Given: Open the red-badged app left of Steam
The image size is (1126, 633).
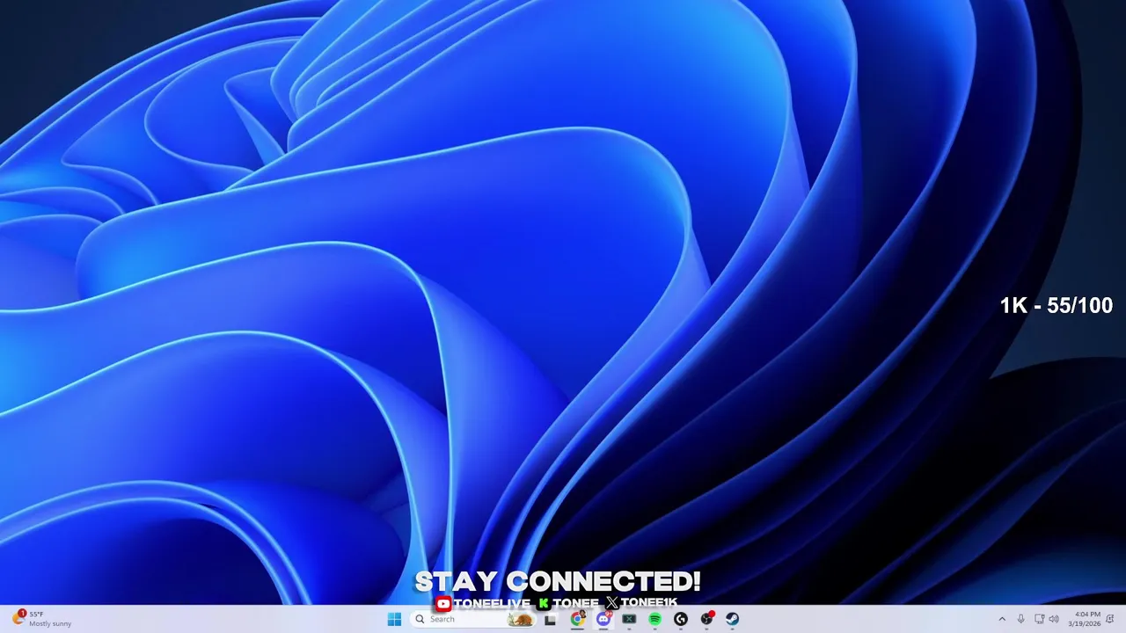Looking at the screenshot, I should click(x=706, y=619).
